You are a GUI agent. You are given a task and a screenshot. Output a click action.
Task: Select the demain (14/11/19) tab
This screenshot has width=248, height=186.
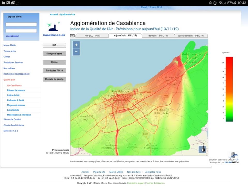(158, 36)
